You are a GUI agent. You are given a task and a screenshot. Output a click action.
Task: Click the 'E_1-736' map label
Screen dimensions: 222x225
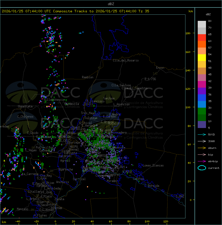[x=150, y=79]
